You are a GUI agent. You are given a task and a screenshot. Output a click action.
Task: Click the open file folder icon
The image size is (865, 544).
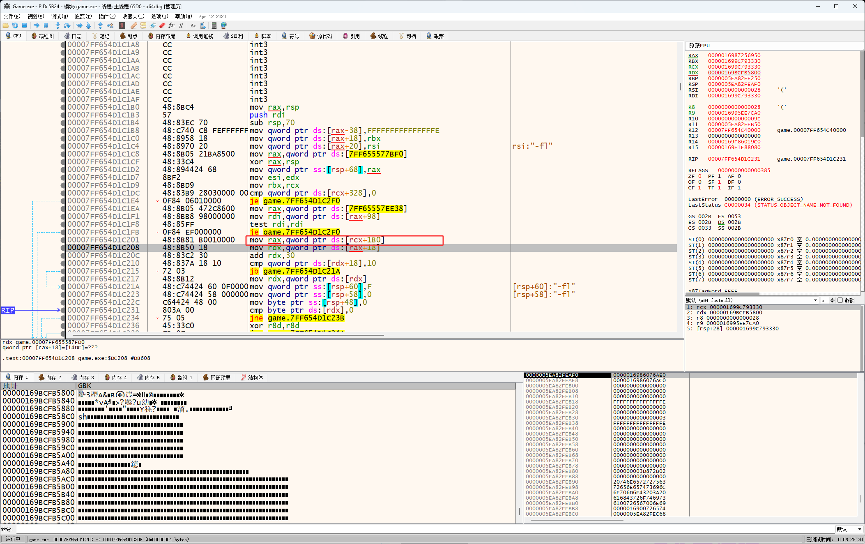click(6, 25)
